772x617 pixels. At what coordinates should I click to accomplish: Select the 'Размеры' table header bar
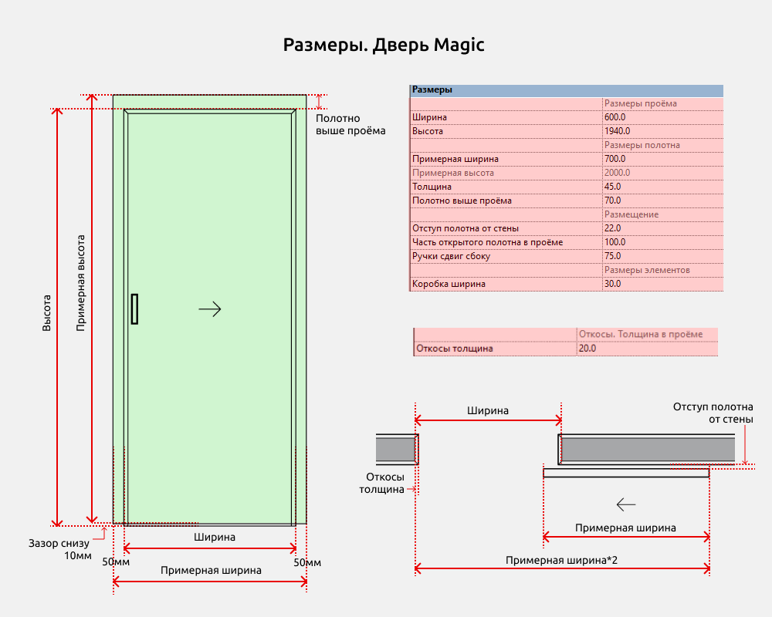coord(566,90)
